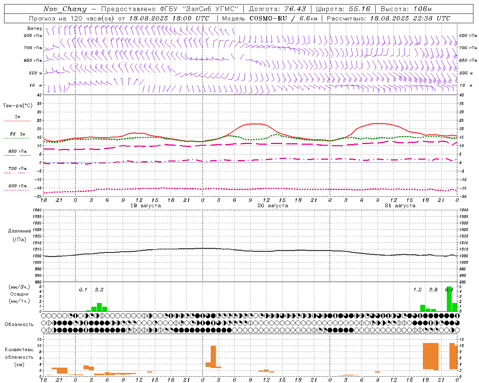The width and height of the screenshot is (479, 383).
Task: Click the 'Ветер' wind panel label
Action: click(34, 28)
